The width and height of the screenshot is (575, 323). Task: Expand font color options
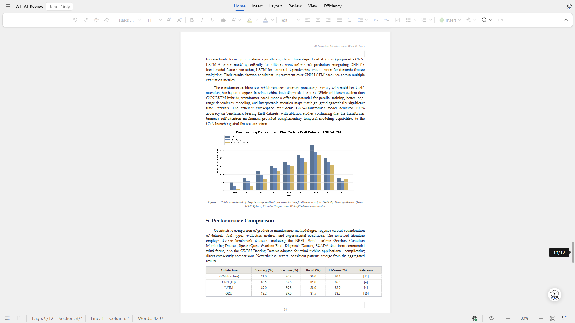coord(272,20)
